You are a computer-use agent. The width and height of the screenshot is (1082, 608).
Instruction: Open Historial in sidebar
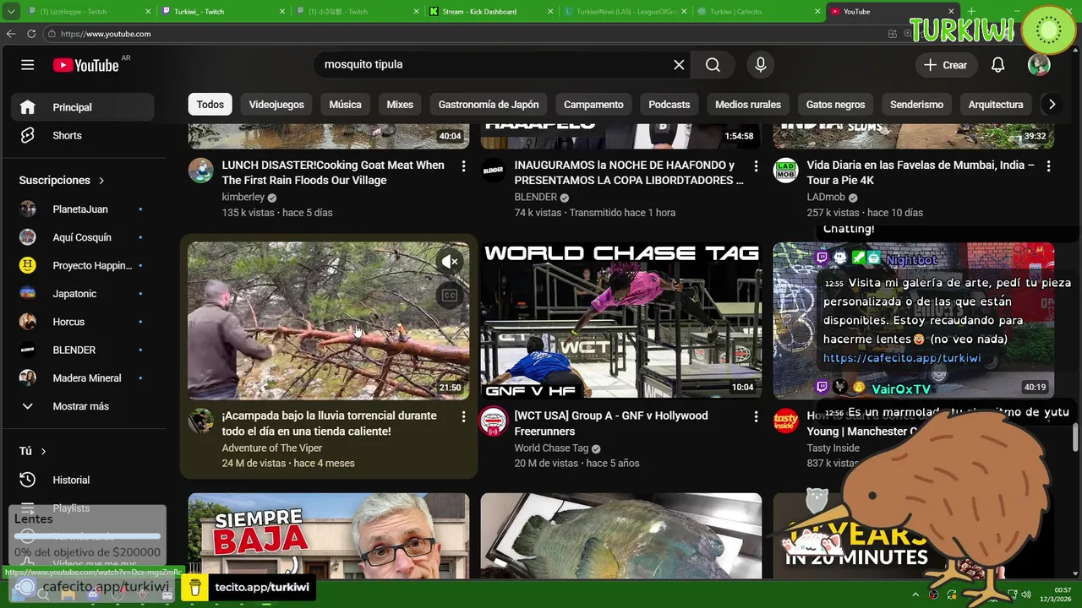coord(83,480)
